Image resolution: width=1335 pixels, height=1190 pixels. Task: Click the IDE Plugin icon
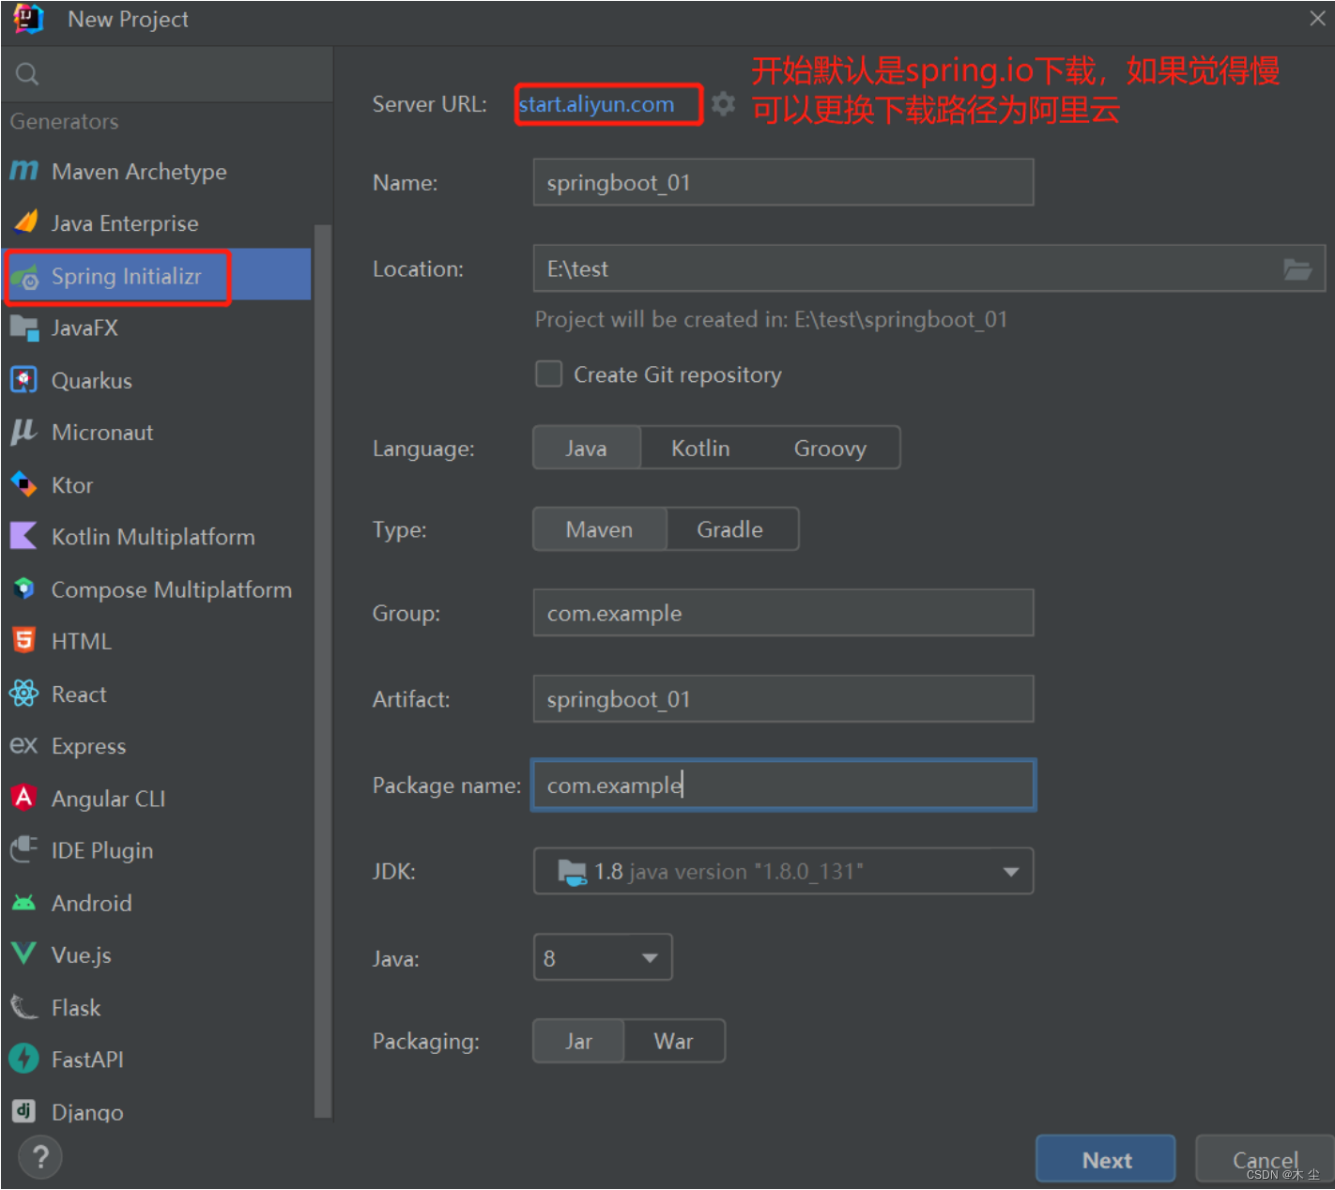pos(23,850)
